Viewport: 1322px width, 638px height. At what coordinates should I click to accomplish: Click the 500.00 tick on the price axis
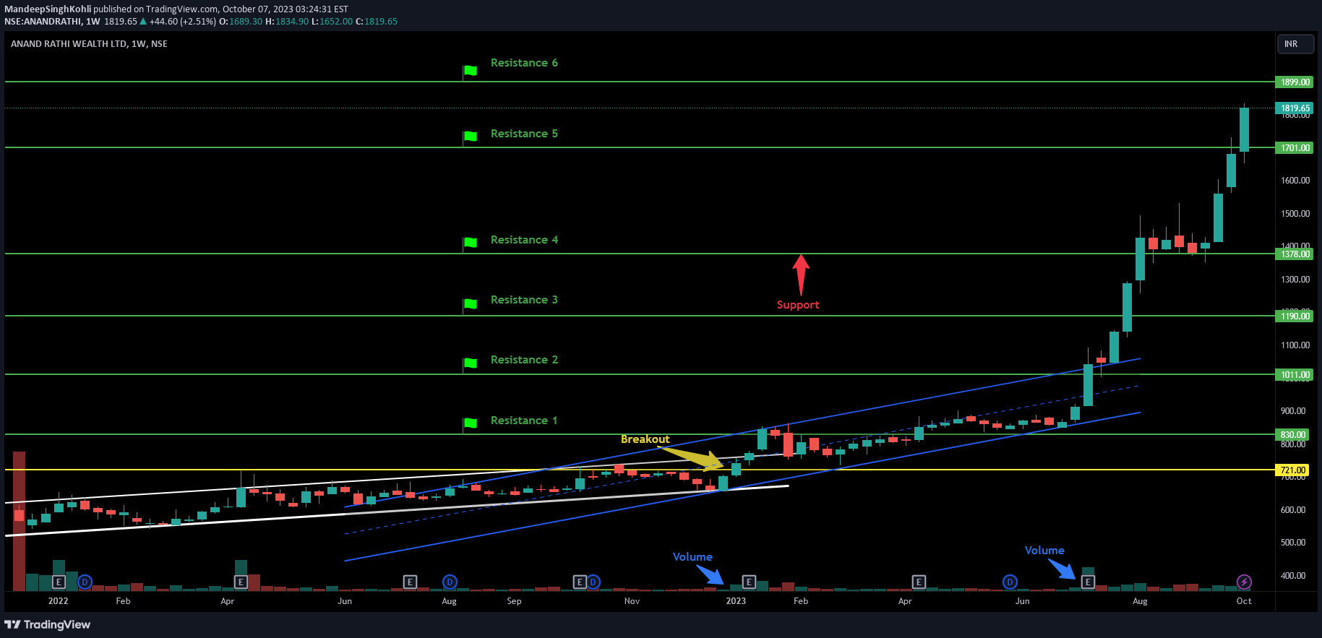click(1293, 543)
